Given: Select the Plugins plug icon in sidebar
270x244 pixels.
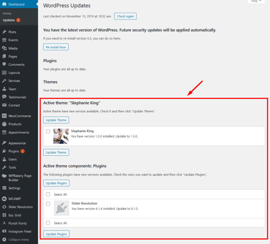Looking at the screenshot, I should pos(4,151).
